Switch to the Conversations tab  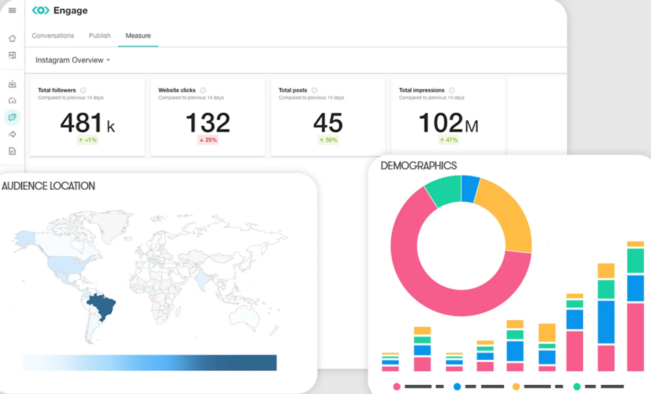pos(53,35)
